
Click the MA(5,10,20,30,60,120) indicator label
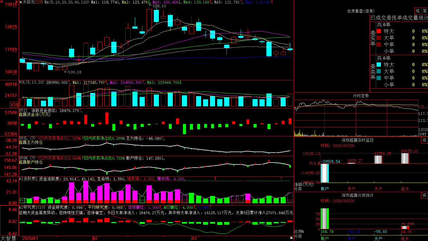(67, 2)
